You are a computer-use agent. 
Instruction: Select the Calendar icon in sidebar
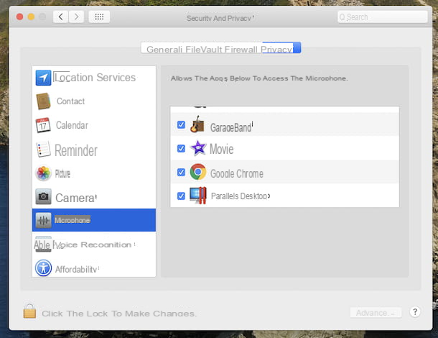[43, 125]
